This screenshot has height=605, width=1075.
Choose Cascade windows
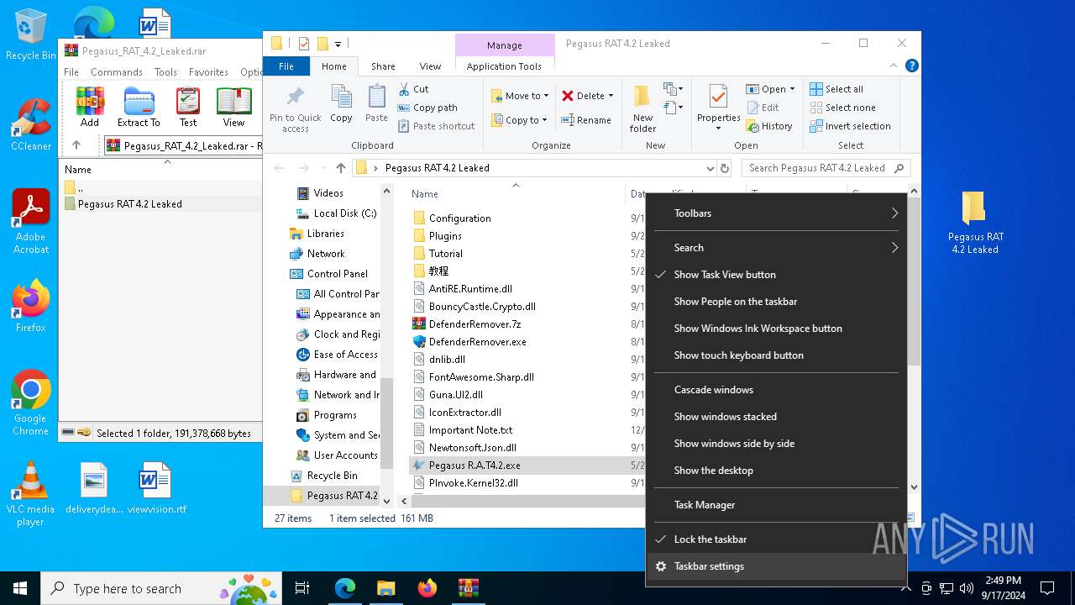[777, 390]
